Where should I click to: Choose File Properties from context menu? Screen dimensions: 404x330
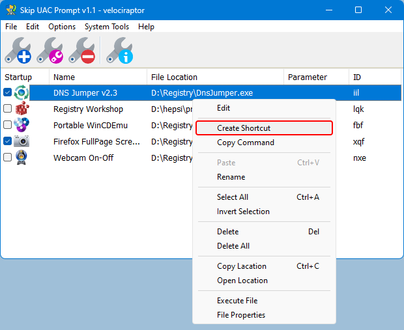click(241, 315)
